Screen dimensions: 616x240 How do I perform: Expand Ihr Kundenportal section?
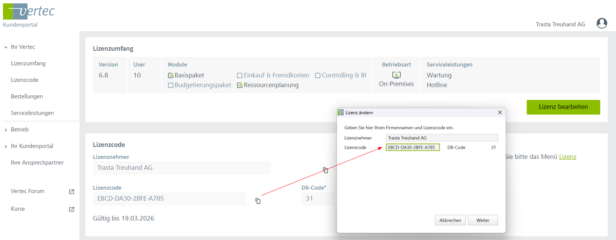[6, 146]
